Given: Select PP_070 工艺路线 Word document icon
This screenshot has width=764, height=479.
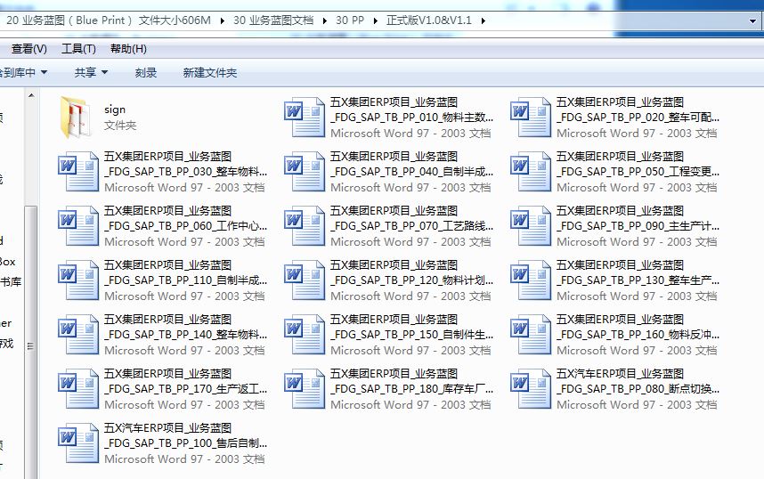Looking at the screenshot, I should click(x=305, y=225).
